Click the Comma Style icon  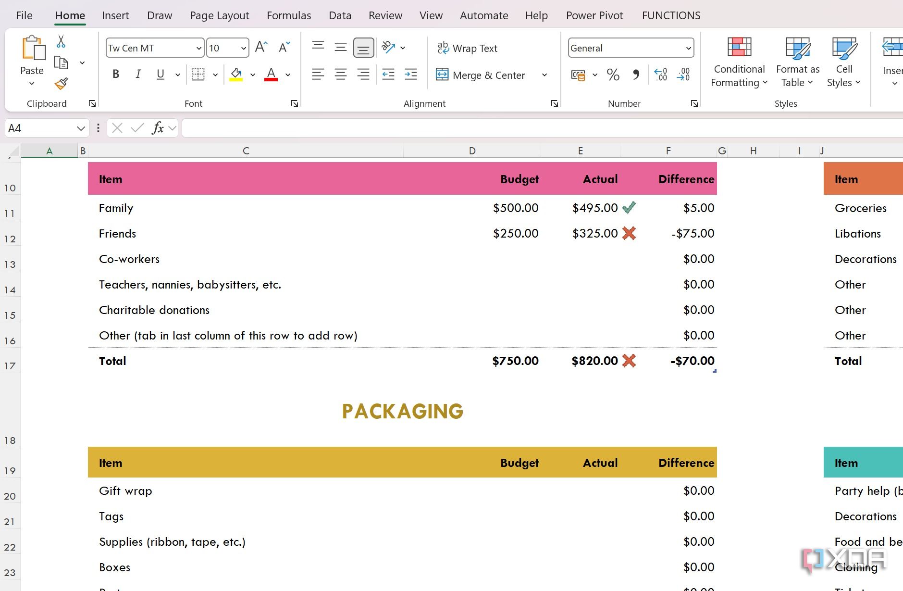[636, 75]
